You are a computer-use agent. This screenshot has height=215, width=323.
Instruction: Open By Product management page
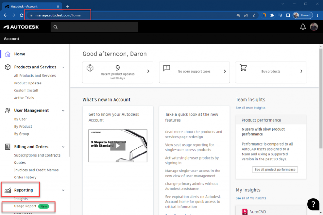(x=23, y=126)
